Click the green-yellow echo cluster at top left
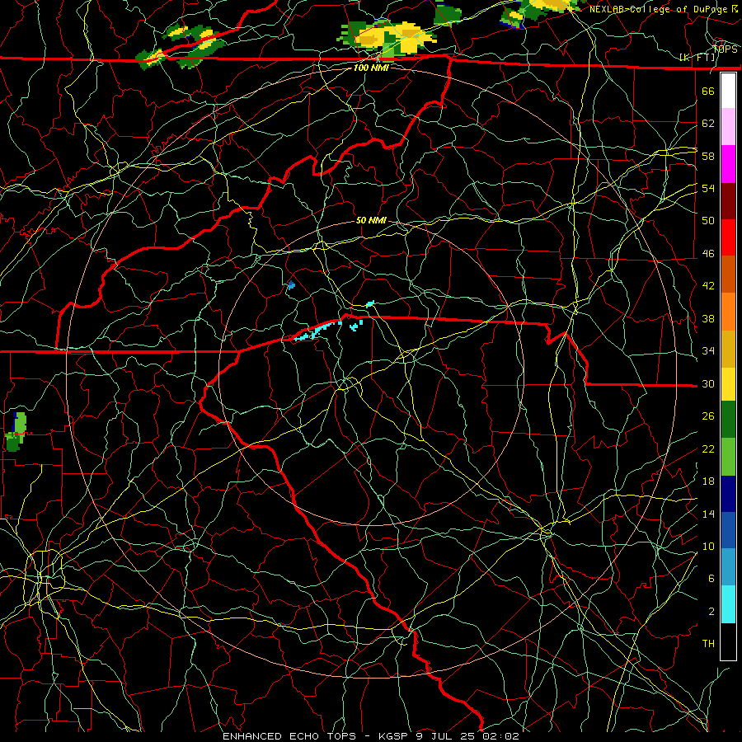The height and width of the screenshot is (742, 742). pos(180,46)
